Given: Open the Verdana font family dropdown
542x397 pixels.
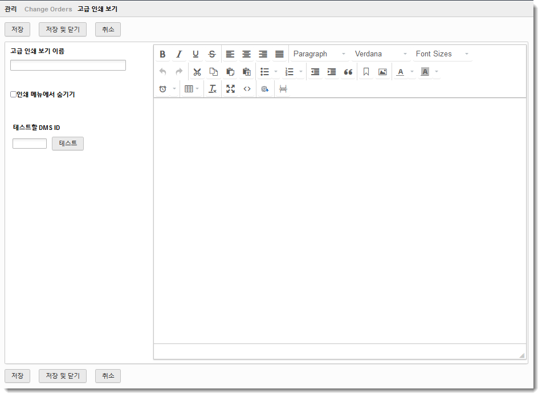Looking at the screenshot, I should (x=381, y=54).
